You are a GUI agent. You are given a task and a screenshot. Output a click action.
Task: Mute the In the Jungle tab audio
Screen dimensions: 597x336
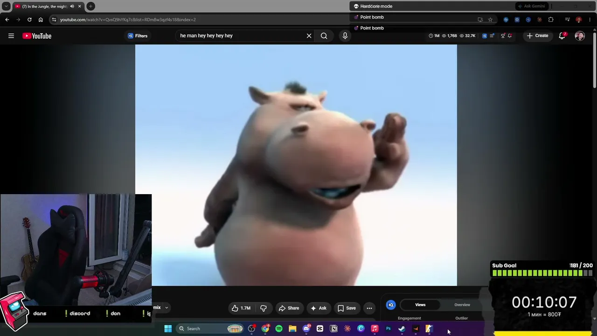coord(72,6)
